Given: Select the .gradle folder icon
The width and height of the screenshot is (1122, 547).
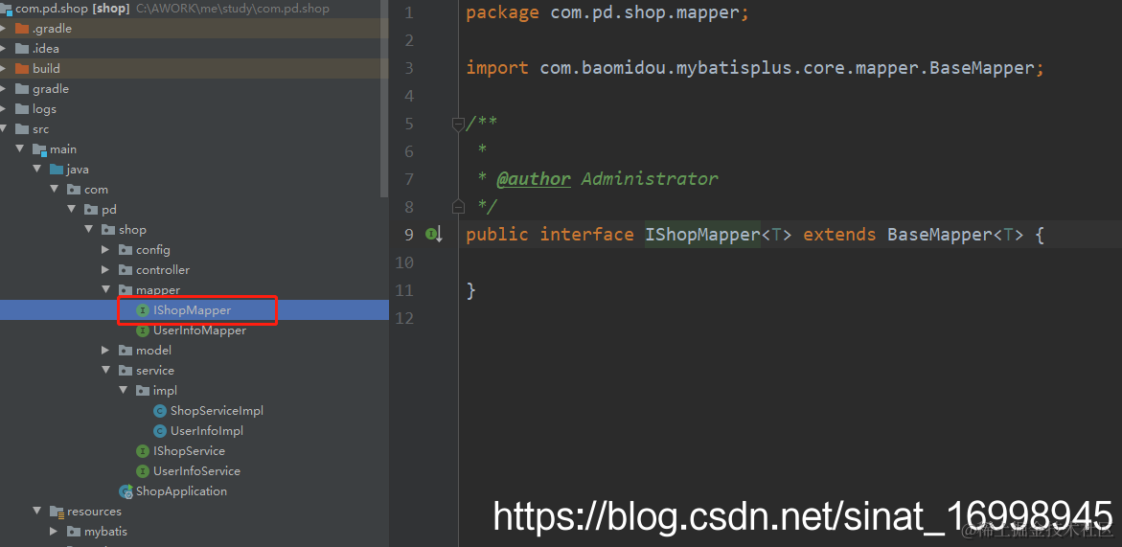Looking at the screenshot, I should pyautogui.click(x=21, y=29).
